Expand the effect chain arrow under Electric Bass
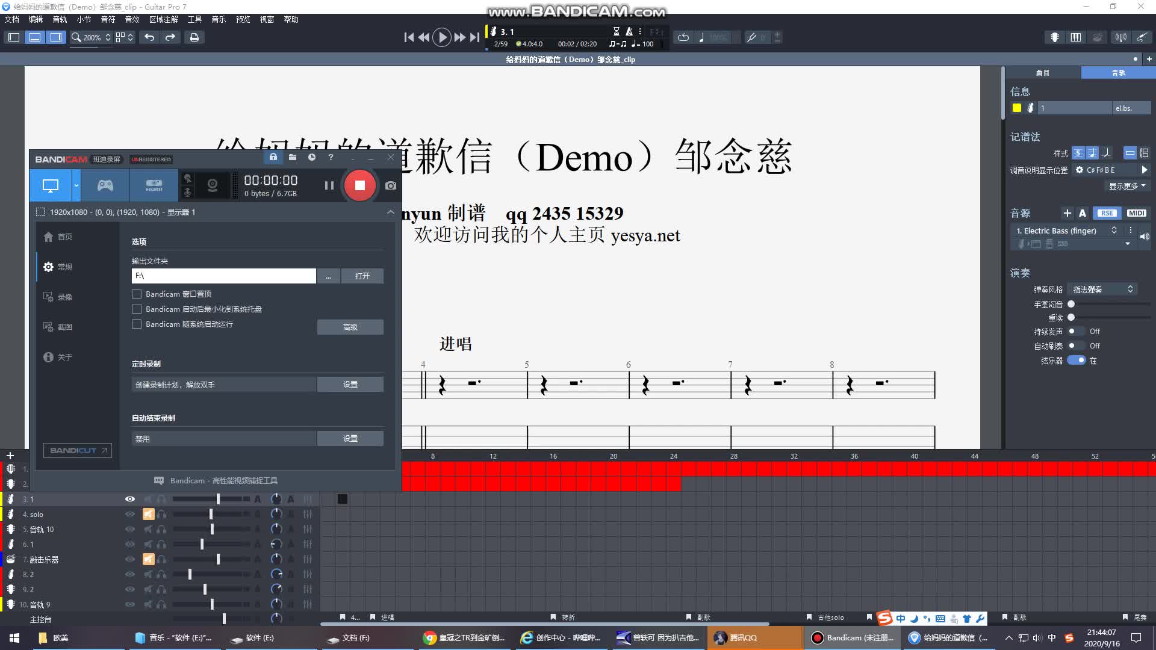The width and height of the screenshot is (1156, 650). point(1127,244)
